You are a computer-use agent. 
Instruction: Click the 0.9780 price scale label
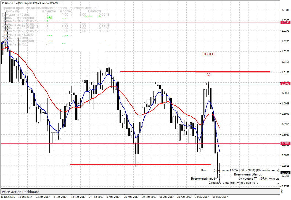(285, 176)
